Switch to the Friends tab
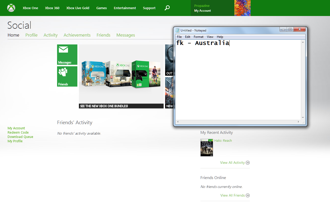Image resolution: width=330 pixels, height=209 pixels. 103,35
